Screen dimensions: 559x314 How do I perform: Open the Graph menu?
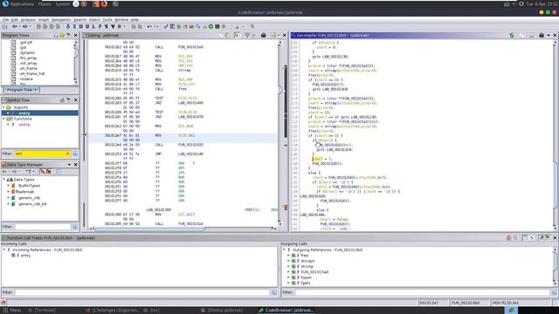pos(44,20)
